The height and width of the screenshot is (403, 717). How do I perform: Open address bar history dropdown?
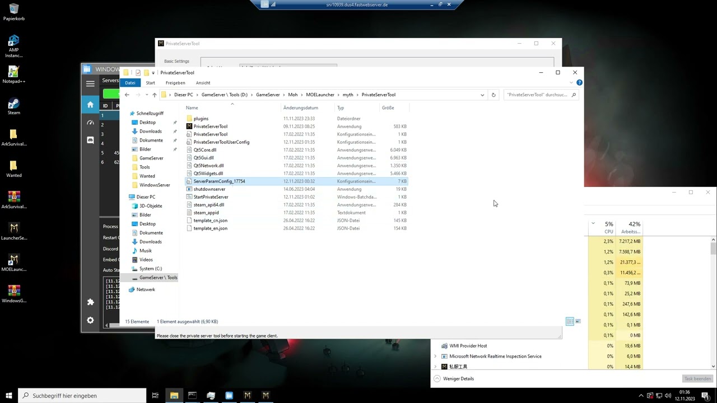tap(482, 95)
